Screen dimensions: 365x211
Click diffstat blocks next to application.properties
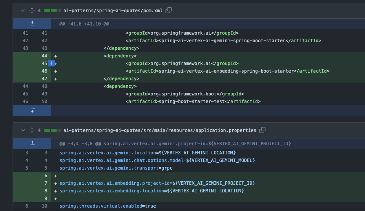52,130
